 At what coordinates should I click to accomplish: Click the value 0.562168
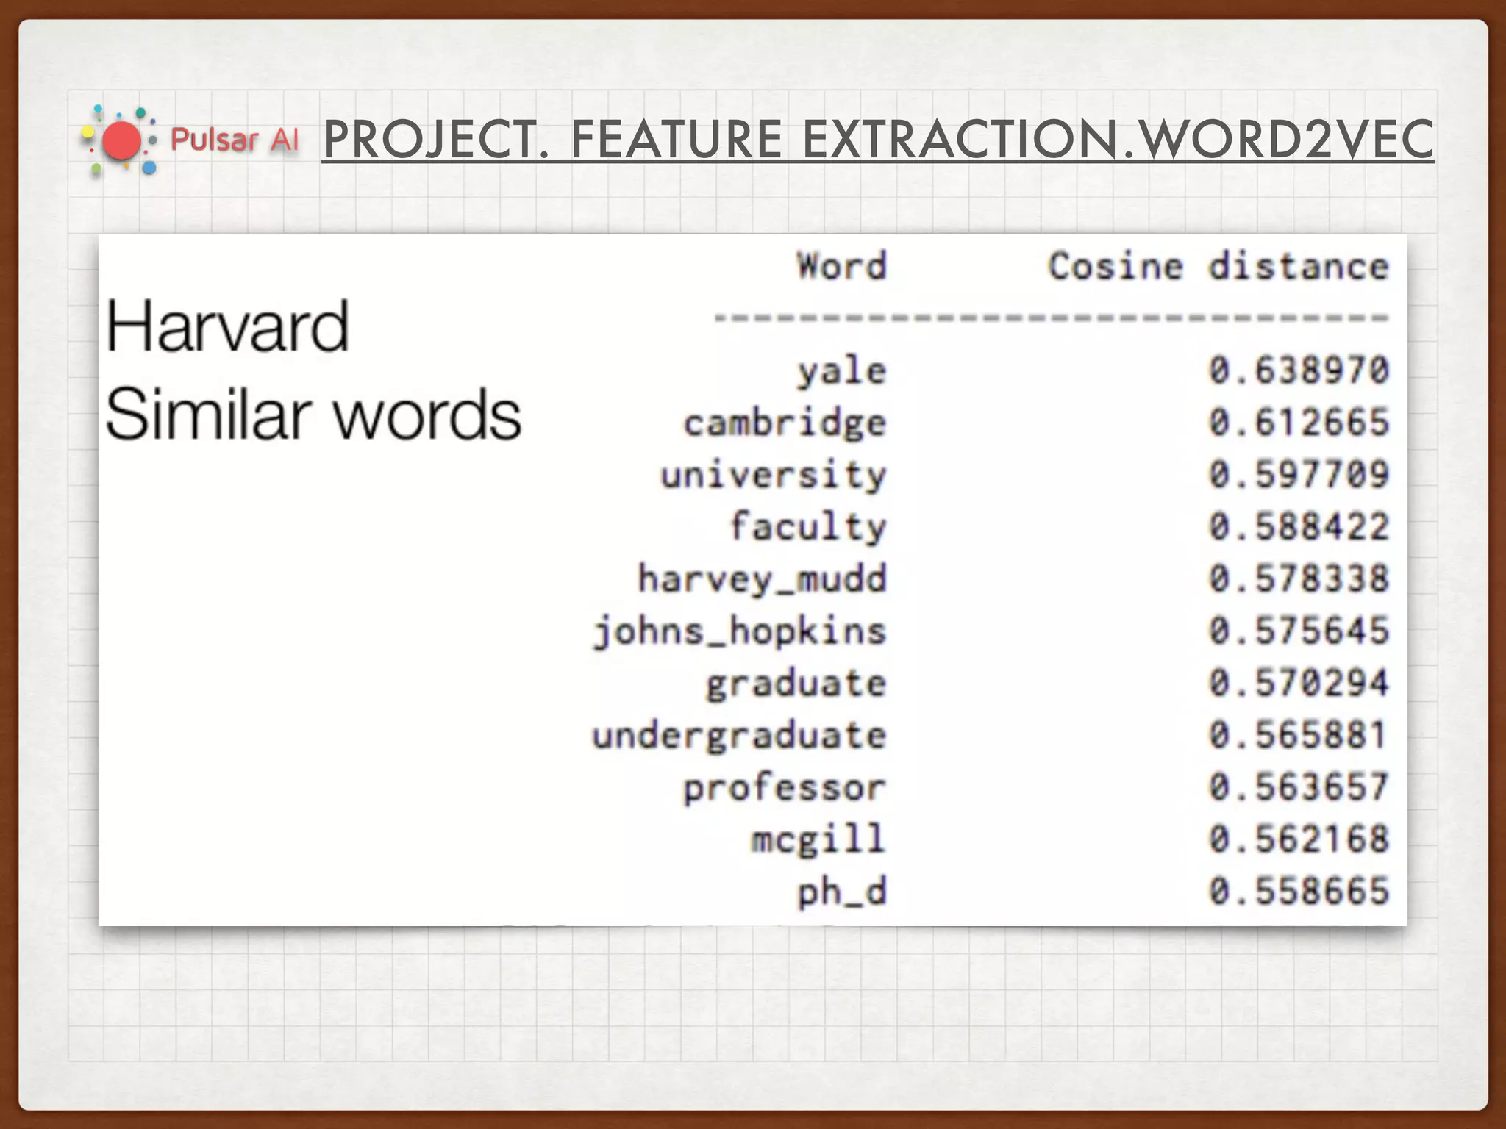coord(1299,839)
